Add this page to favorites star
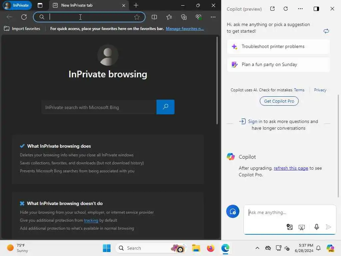The image size is (341, 256). [x=137, y=17]
